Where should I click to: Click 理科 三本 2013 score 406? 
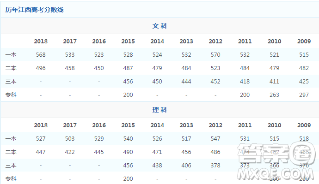tap(186, 166)
